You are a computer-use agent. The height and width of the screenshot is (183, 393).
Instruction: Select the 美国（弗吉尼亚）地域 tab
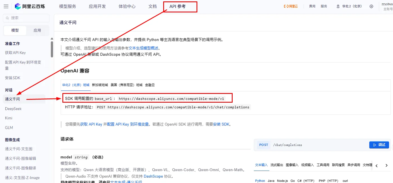coord(126,85)
